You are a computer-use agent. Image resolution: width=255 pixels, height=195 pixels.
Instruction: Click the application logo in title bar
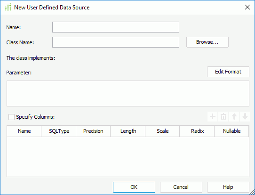click(x=8, y=8)
